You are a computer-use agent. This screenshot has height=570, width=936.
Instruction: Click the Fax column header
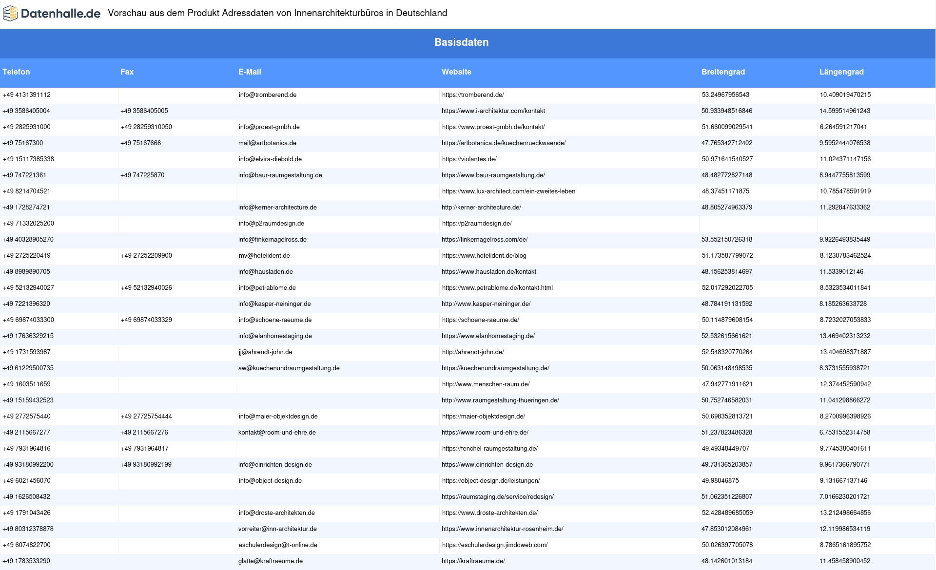[127, 72]
